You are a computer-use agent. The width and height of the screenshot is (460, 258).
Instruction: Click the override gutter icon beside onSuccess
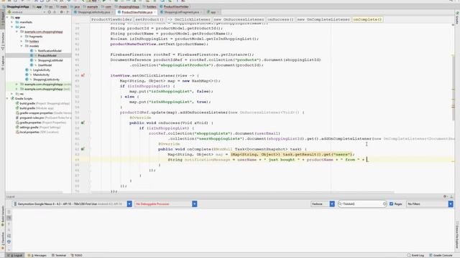click(83, 123)
